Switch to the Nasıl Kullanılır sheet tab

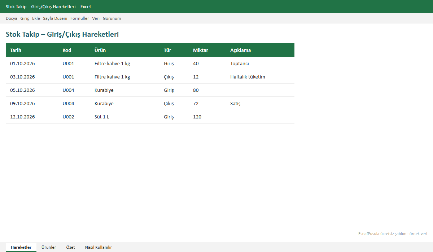pos(99,247)
